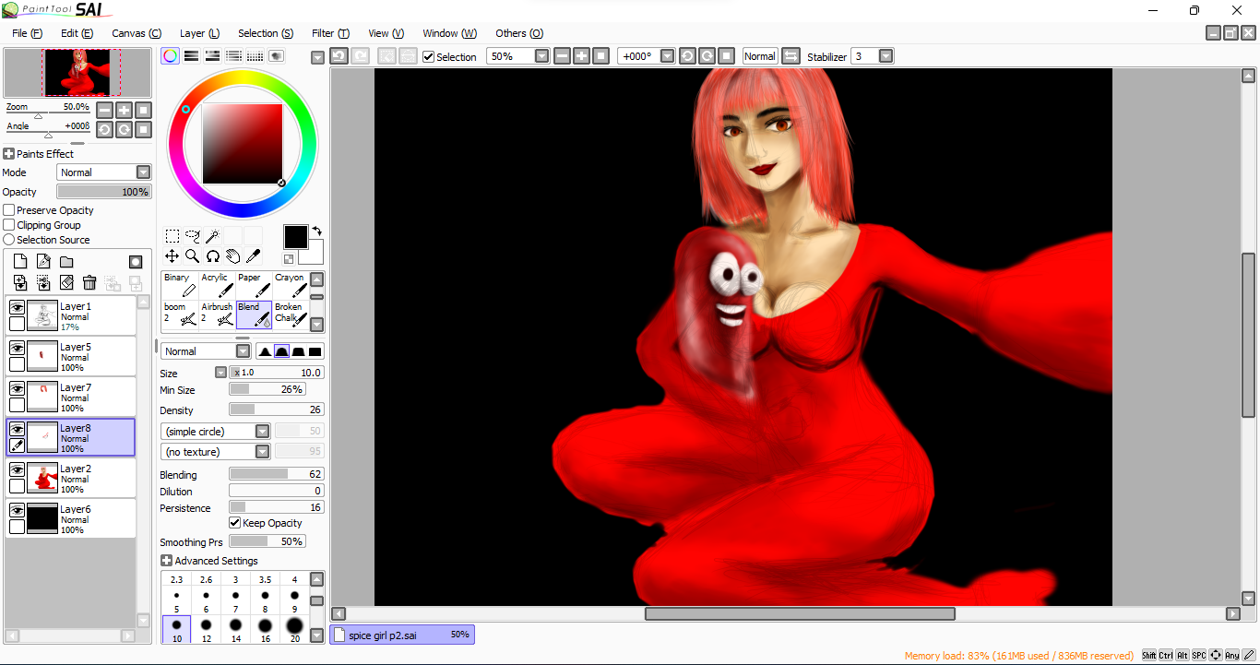This screenshot has width=1260, height=665.
Task: Click the black foreground color swatch
Action: tap(295, 237)
